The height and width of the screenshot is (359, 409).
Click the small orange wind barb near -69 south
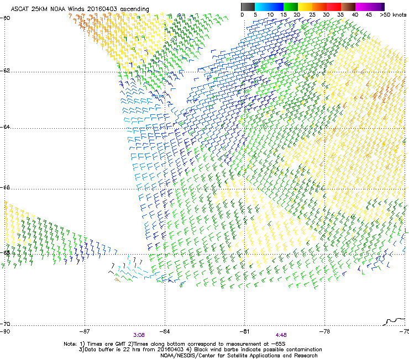coord(117,280)
